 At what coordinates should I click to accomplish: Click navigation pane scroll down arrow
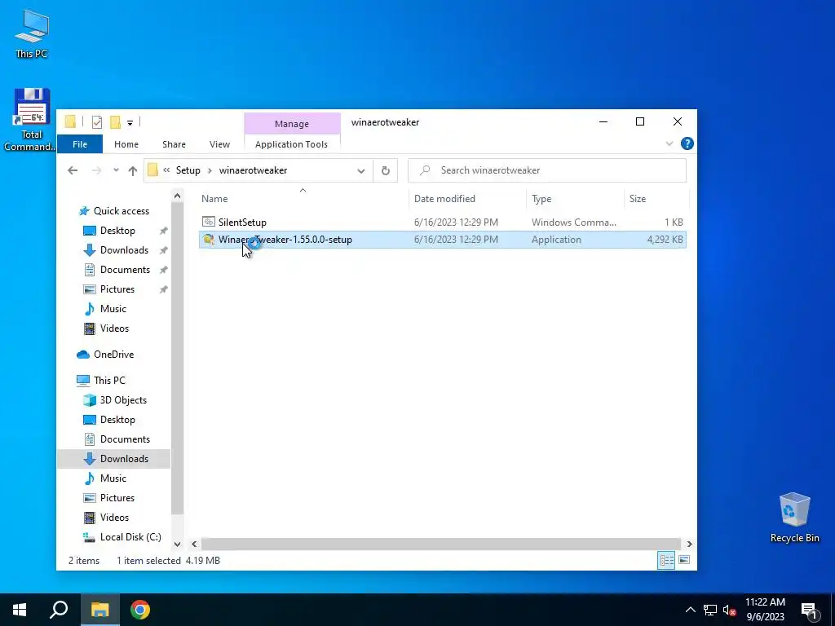tap(177, 544)
